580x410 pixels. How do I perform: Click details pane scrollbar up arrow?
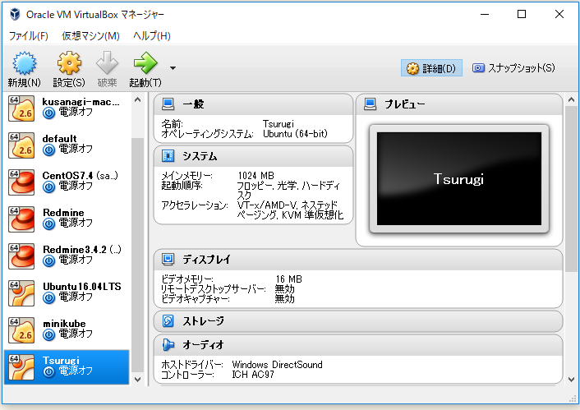point(571,100)
